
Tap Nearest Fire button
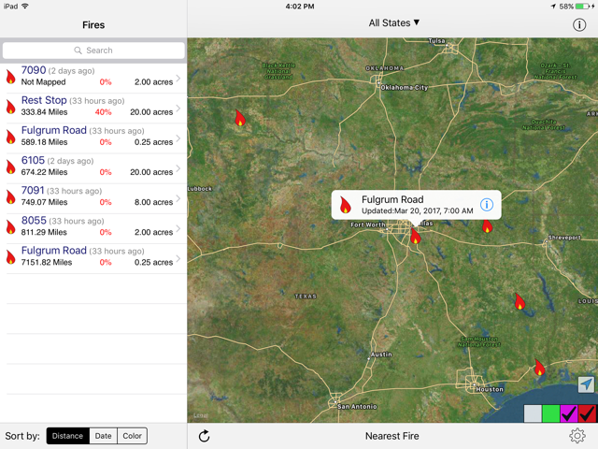[x=392, y=436]
